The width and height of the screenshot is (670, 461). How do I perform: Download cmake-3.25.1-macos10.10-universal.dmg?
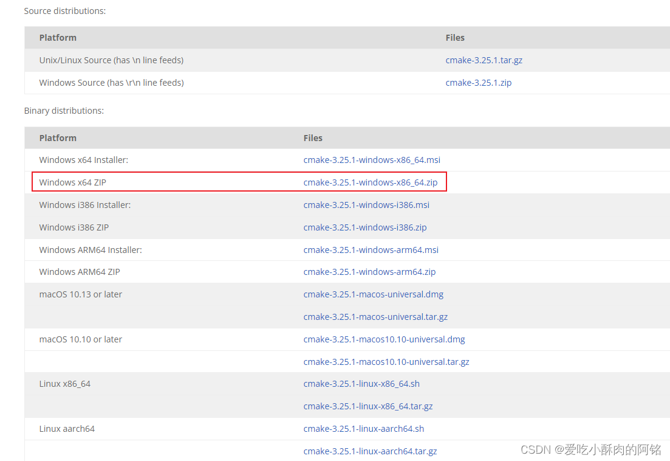click(x=384, y=339)
